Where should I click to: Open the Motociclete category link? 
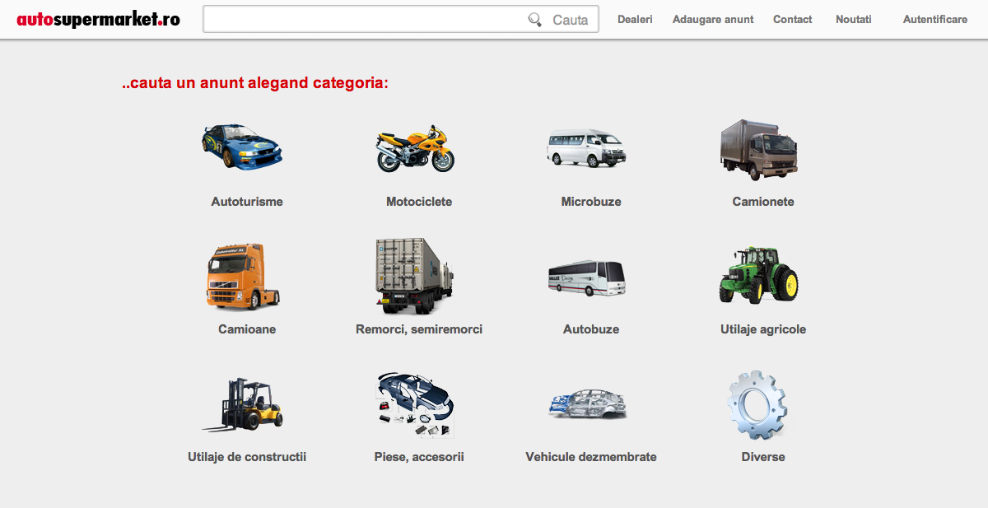[x=419, y=202]
